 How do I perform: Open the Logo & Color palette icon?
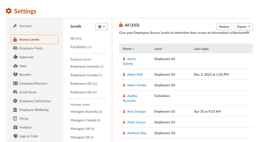pos(15,136)
